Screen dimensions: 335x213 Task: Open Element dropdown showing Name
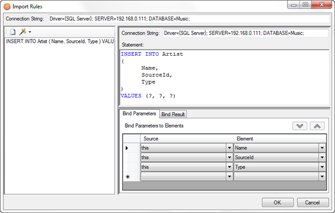(x=322, y=148)
